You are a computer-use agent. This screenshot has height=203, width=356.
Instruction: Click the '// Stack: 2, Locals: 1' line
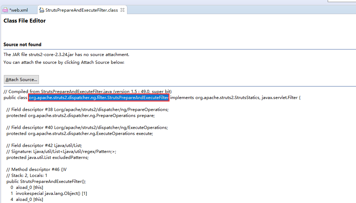point(27,176)
